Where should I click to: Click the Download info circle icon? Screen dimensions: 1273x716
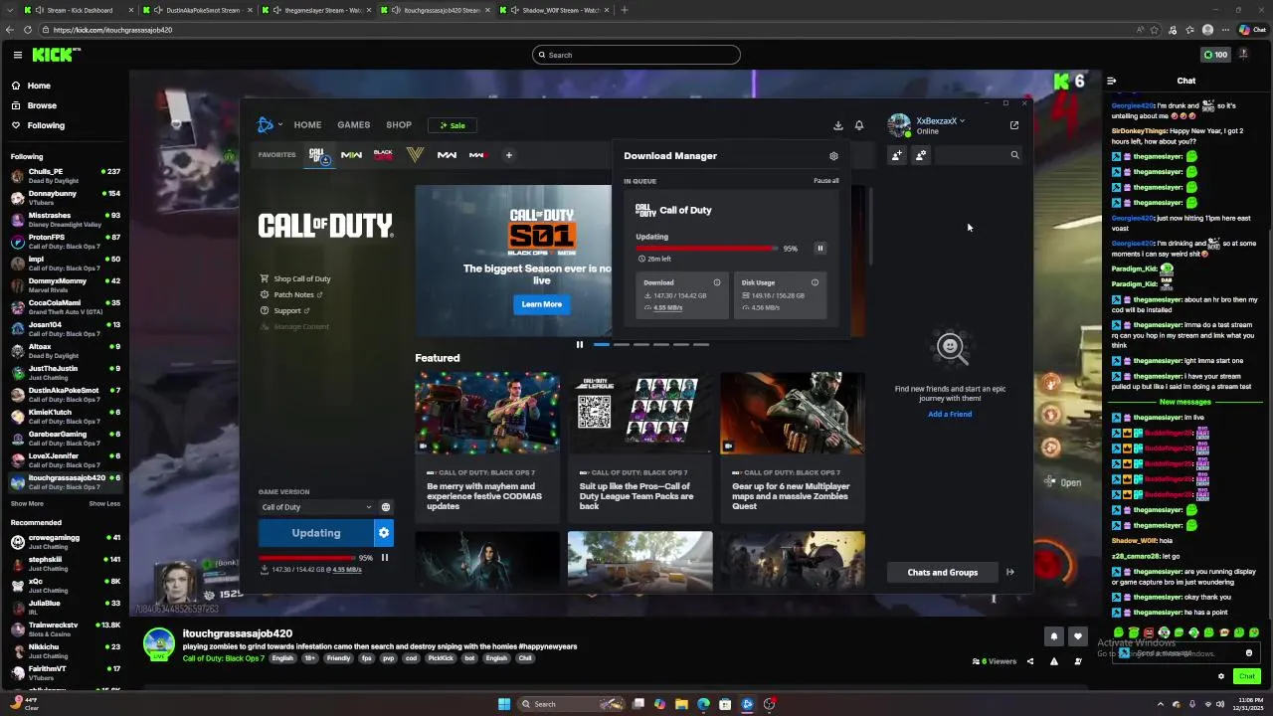pos(715,282)
